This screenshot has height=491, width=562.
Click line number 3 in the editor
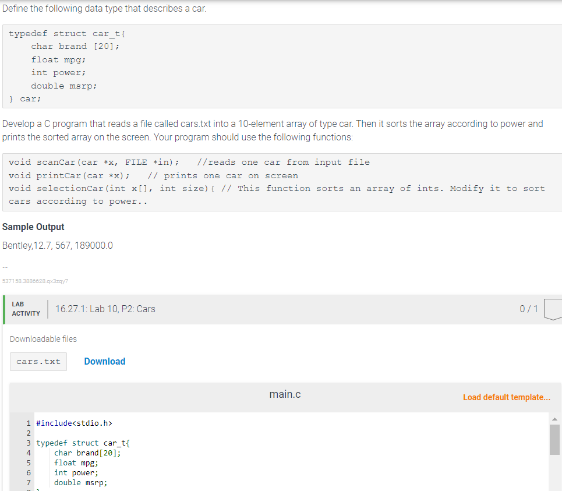(x=28, y=443)
